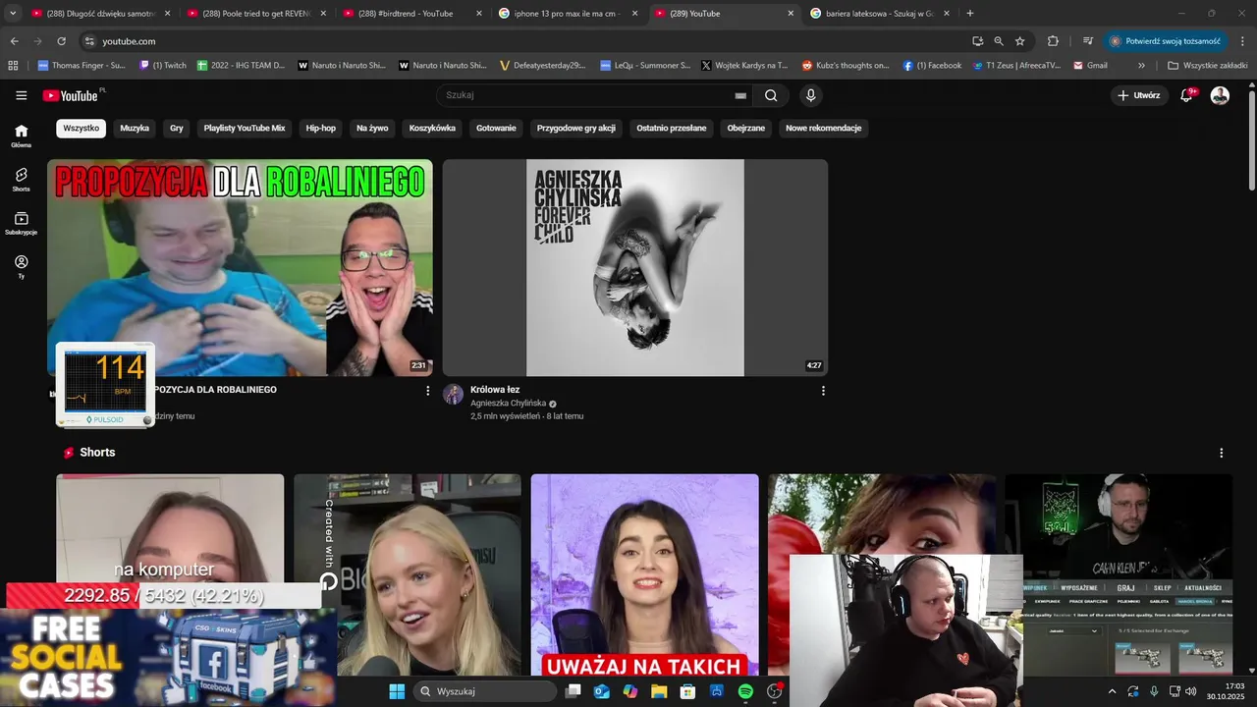
Task: Open Spotify from the taskbar
Action: [745, 691]
